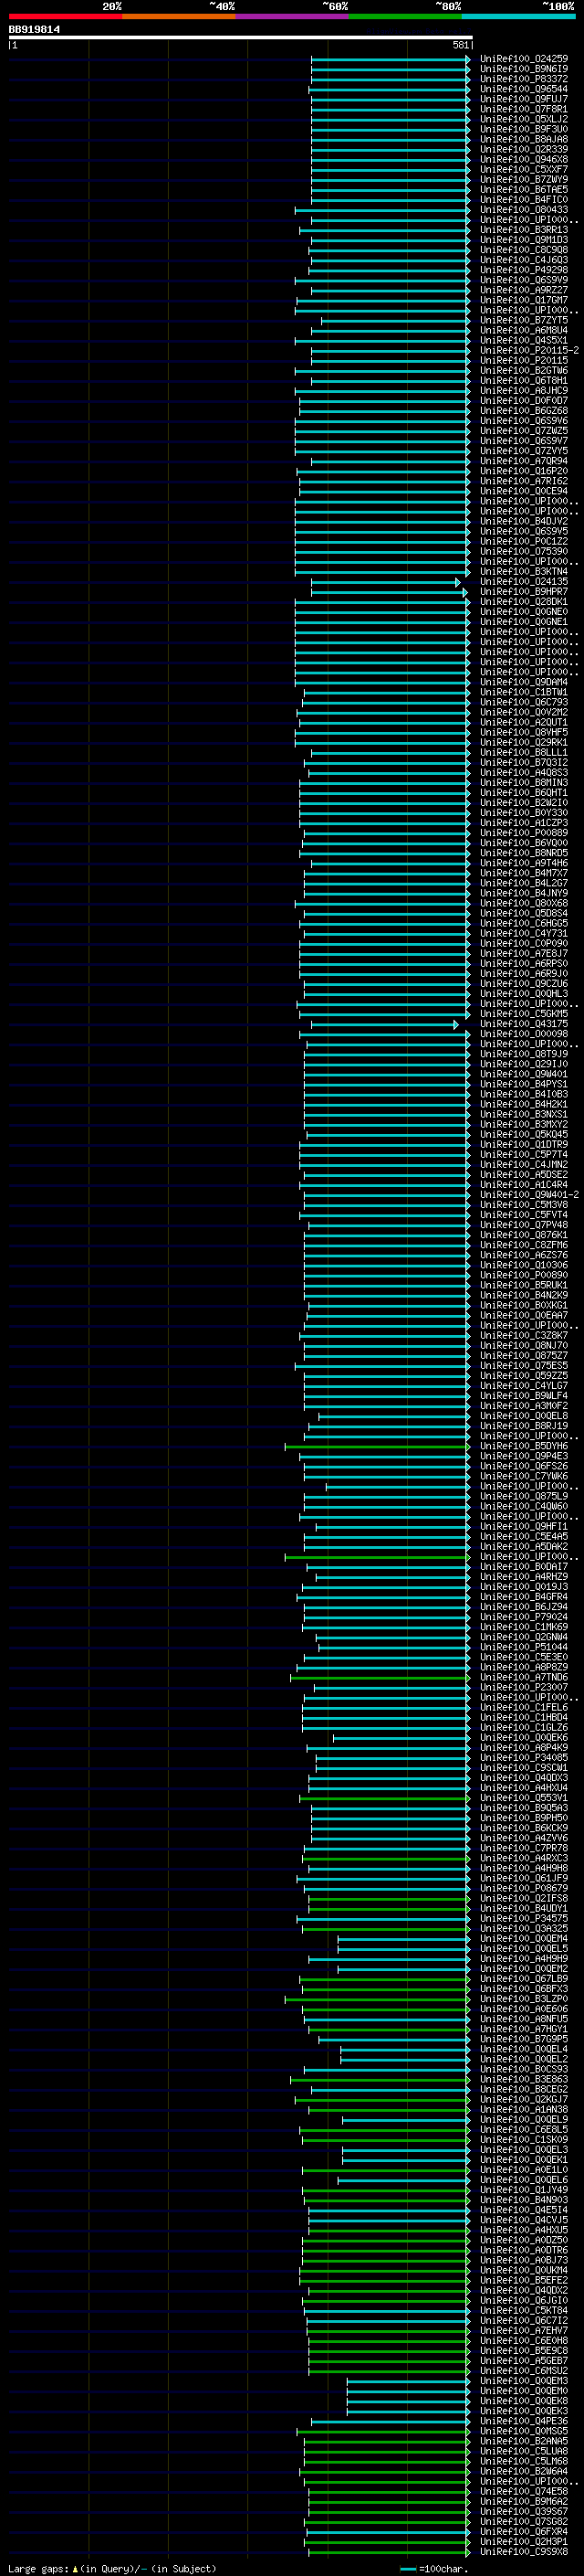Click the white query length bar
The image size is (584, 2576).
[x=241, y=37]
